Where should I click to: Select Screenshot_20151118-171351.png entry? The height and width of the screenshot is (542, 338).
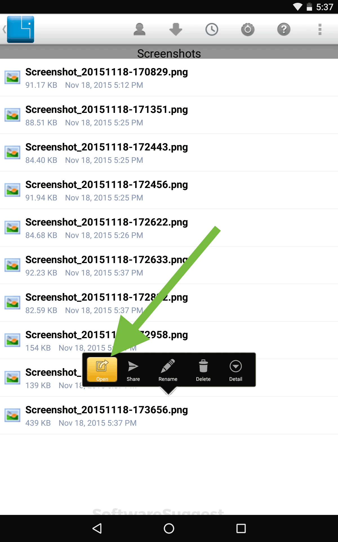tap(169, 115)
